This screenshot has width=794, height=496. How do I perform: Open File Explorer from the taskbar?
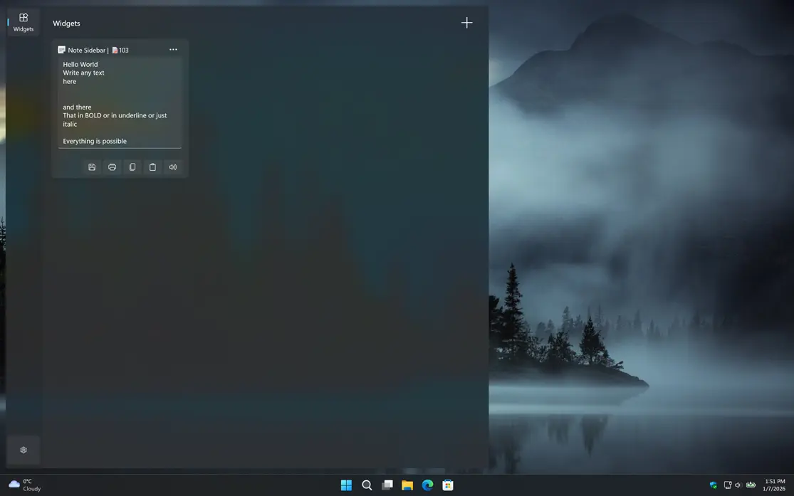click(x=407, y=485)
